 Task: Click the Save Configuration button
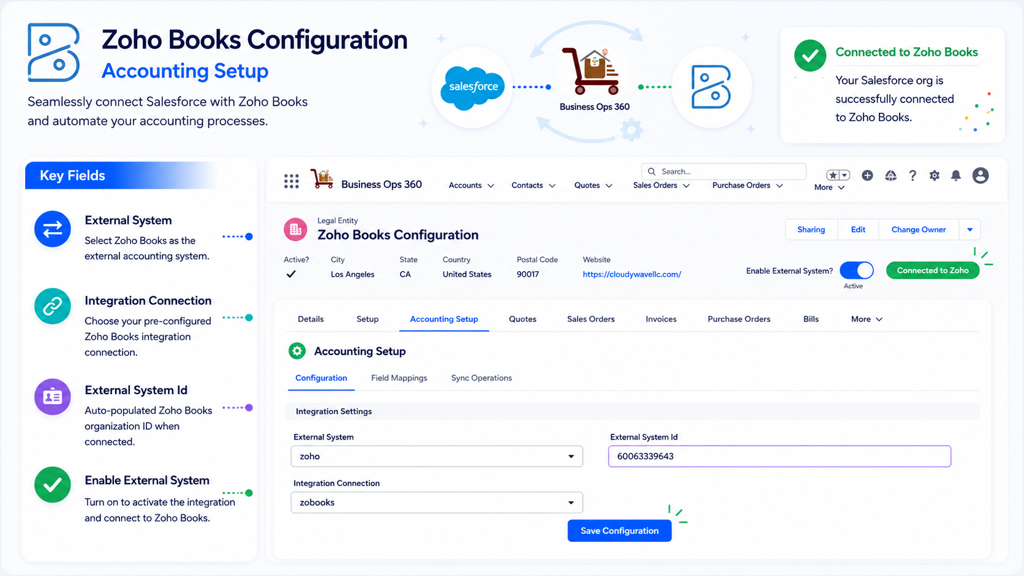pos(620,531)
